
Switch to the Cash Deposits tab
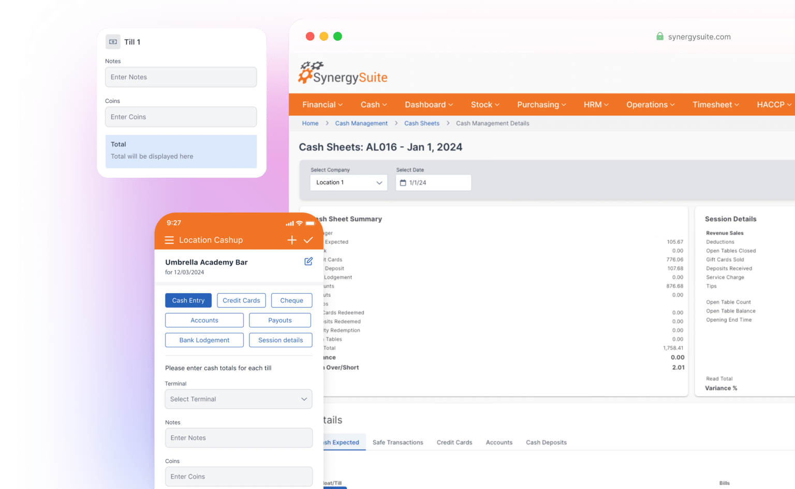(x=546, y=442)
